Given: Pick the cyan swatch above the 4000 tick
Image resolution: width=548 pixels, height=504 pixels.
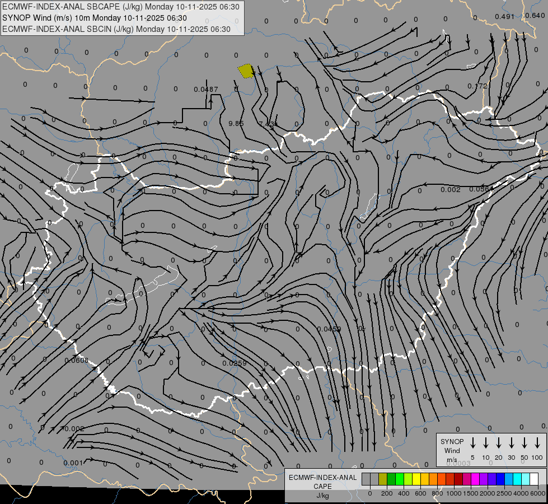Looking at the screenshot, I should [518, 479].
